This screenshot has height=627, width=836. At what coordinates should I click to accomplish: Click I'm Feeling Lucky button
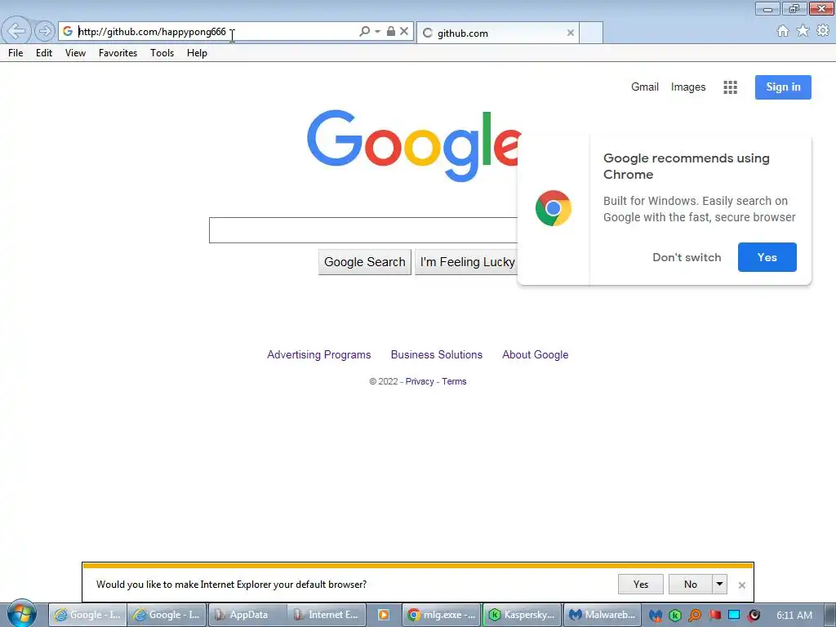pyautogui.click(x=466, y=262)
